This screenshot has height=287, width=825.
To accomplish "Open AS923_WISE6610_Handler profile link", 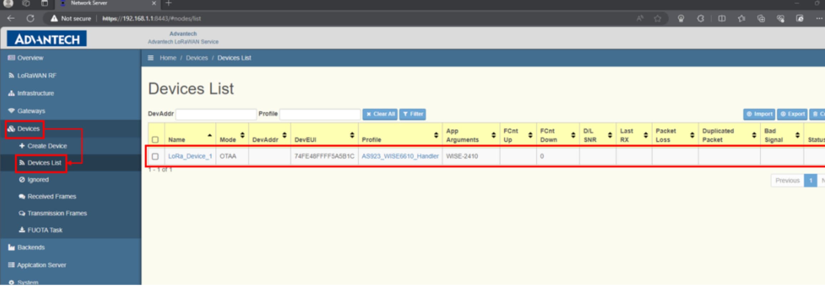I will [x=400, y=156].
